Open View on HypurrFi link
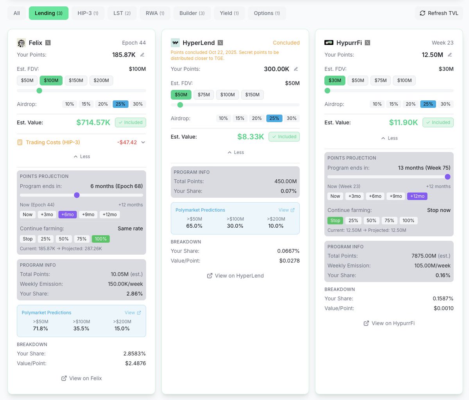This screenshot has height=400, width=469. (389, 323)
